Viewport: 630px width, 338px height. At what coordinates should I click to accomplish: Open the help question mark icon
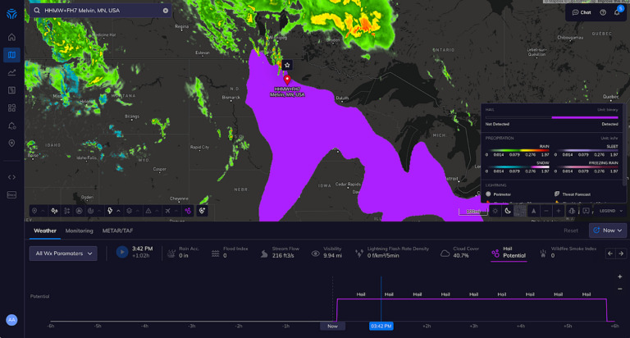(603, 12)
